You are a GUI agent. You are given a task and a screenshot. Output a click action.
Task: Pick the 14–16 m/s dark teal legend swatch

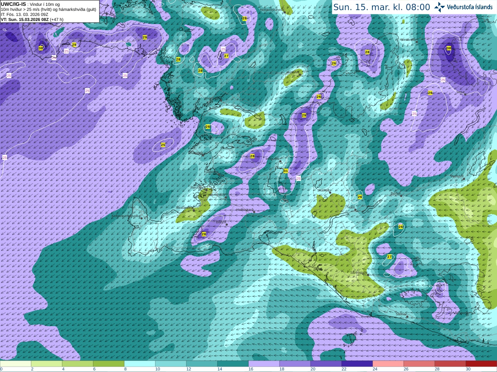pyautogui.click(x=233, y=364)
